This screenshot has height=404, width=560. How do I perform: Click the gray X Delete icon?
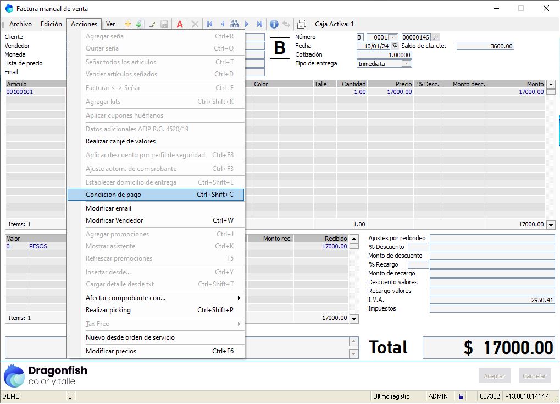point(195,24)
